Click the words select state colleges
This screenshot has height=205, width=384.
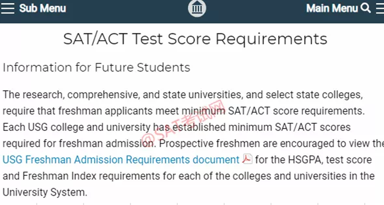pos(314,95)
